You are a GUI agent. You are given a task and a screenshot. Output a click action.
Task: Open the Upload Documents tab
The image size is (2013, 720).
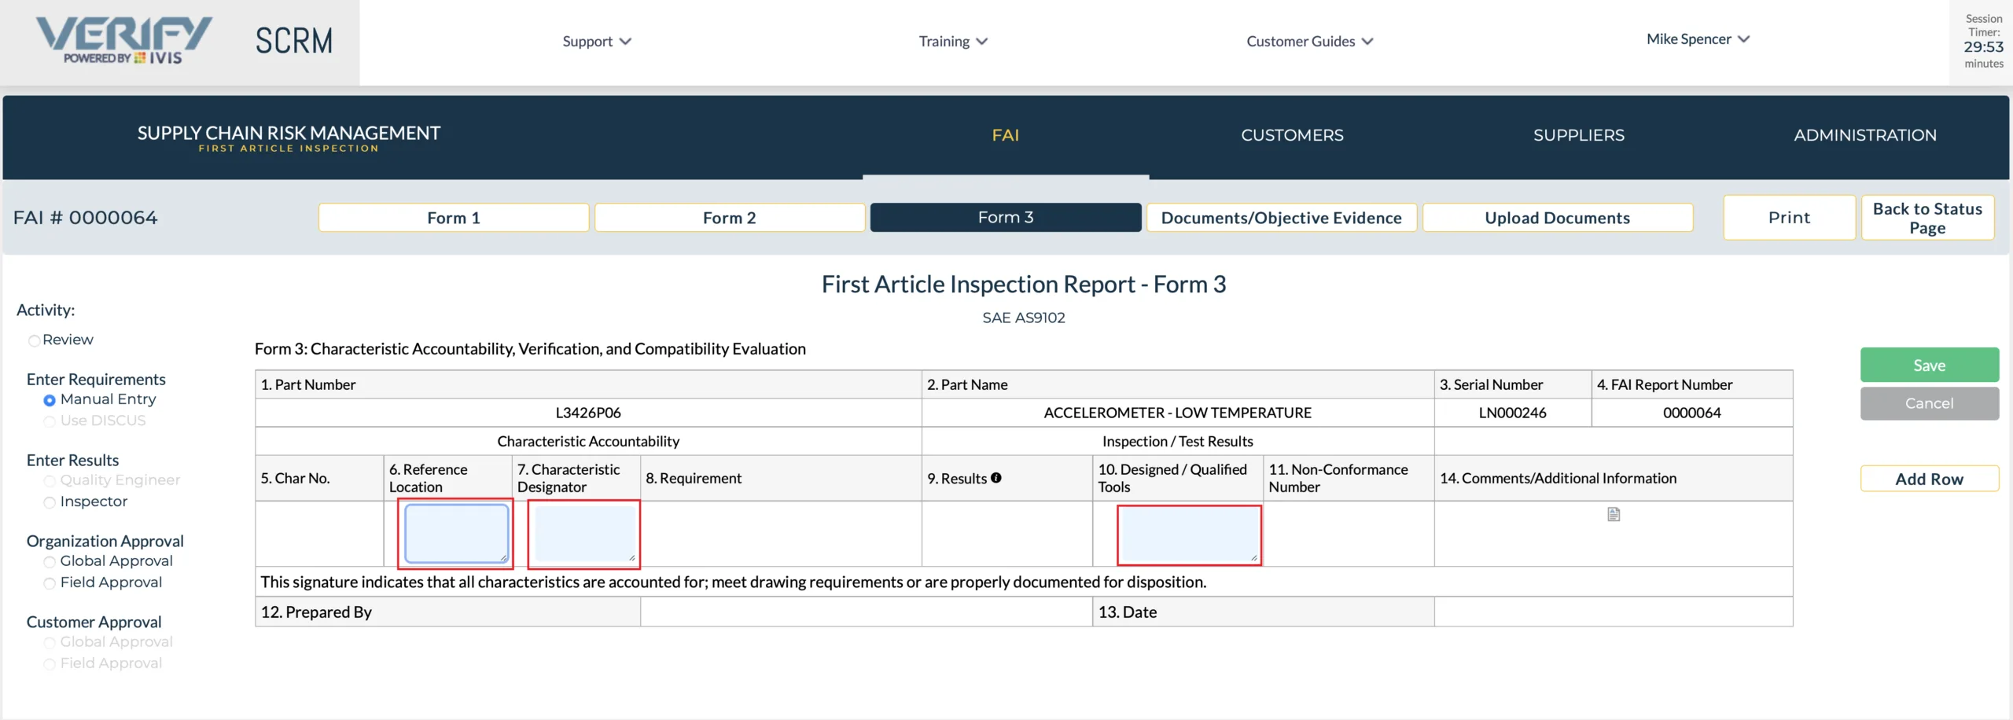(x=1558, y=218)
